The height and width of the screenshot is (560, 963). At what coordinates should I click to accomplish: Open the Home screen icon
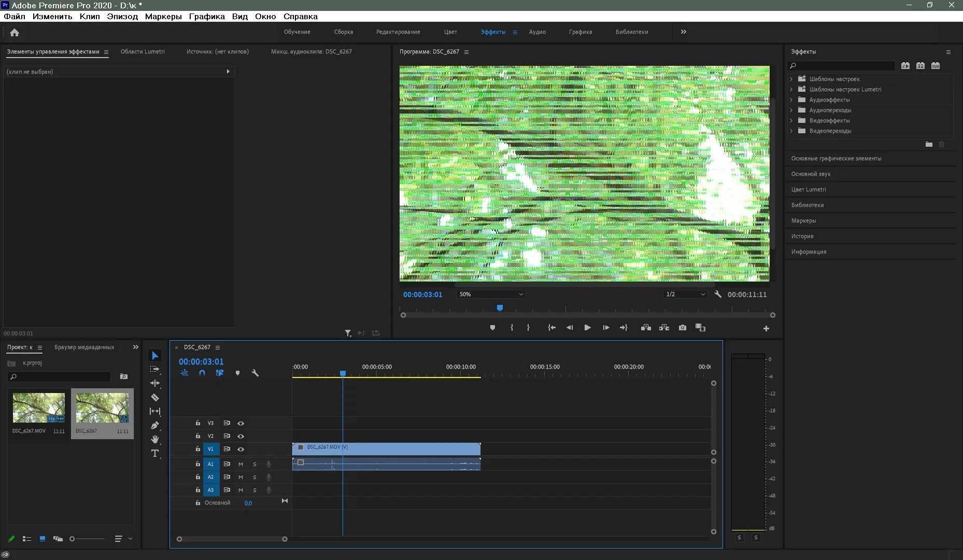(x=15, y=33)
